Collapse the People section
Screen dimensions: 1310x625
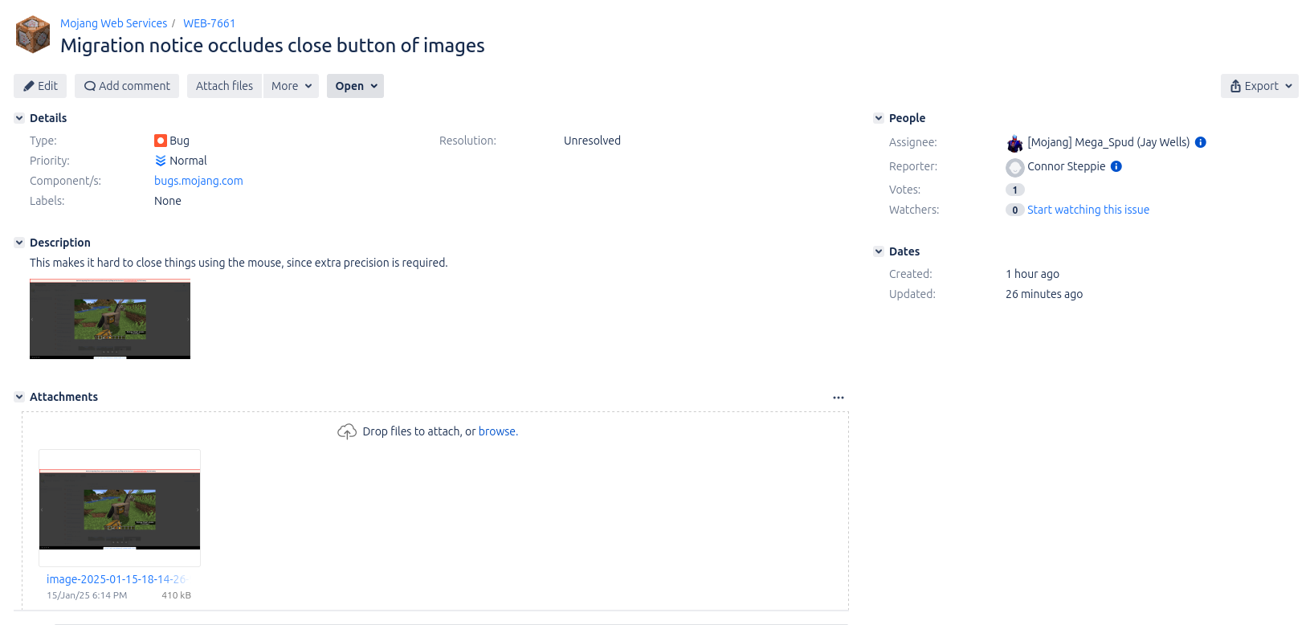click(879, 118)
